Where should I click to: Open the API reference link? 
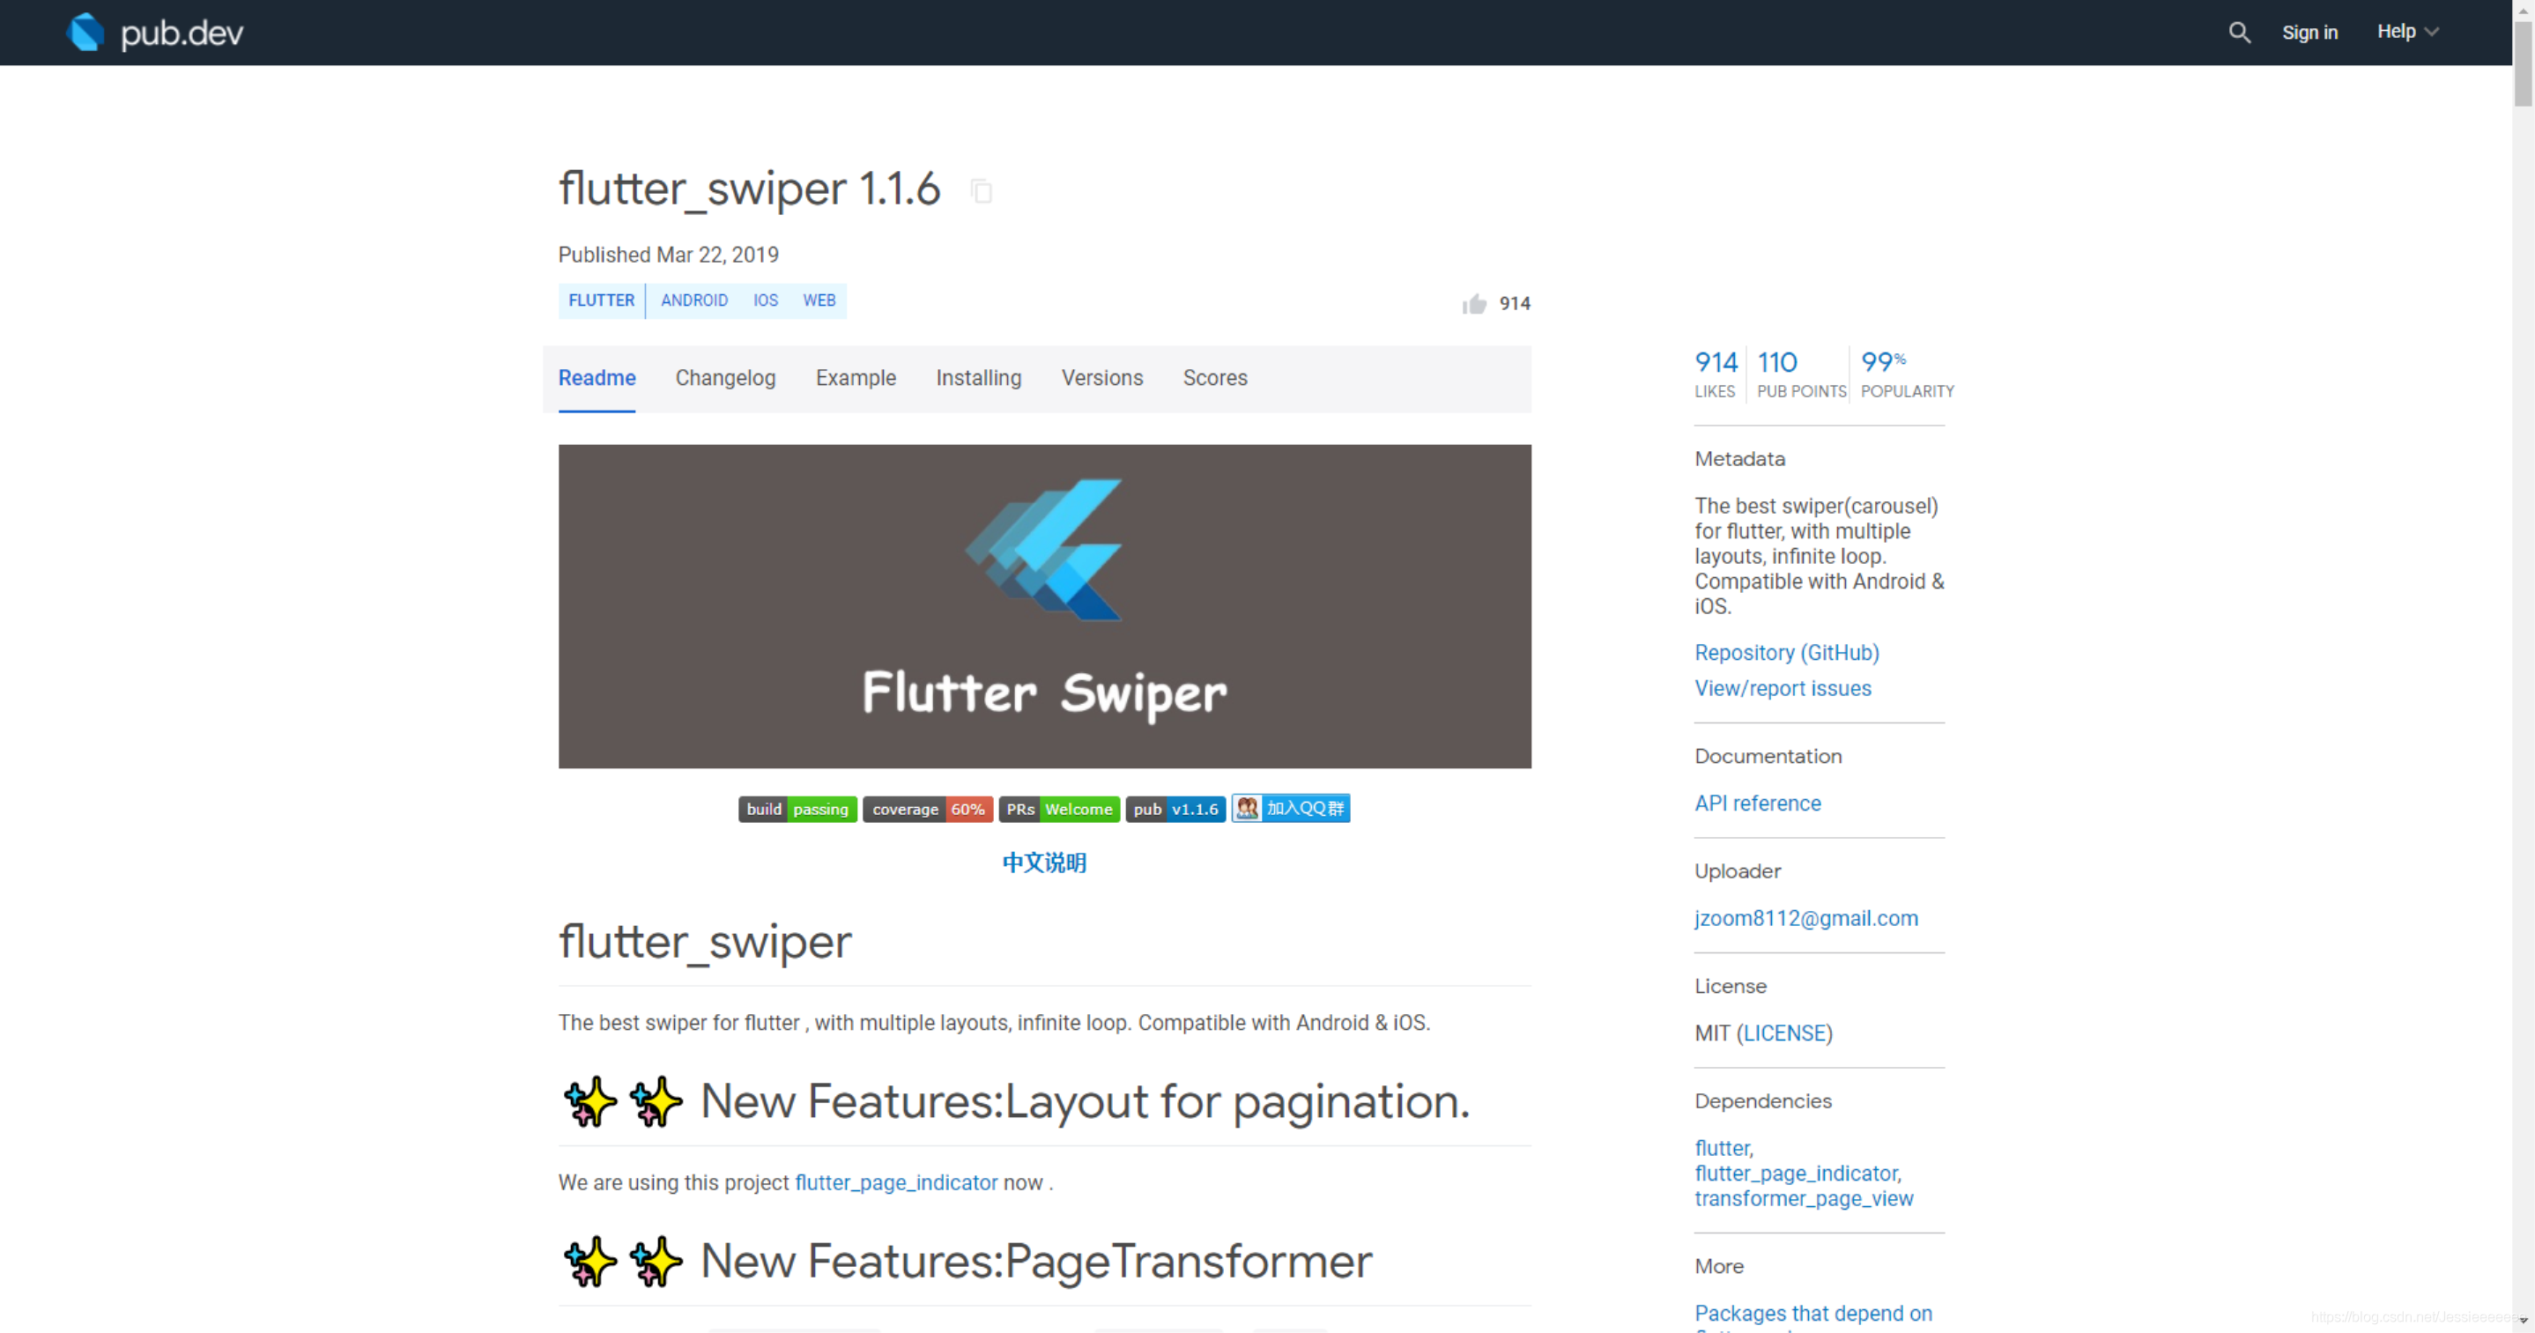coord(1758,804)
